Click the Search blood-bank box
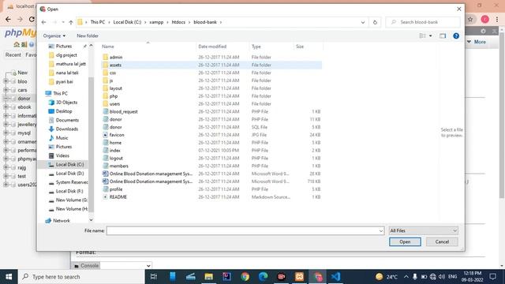This screenshot has height=284, width=505. [x=423, y=22]
